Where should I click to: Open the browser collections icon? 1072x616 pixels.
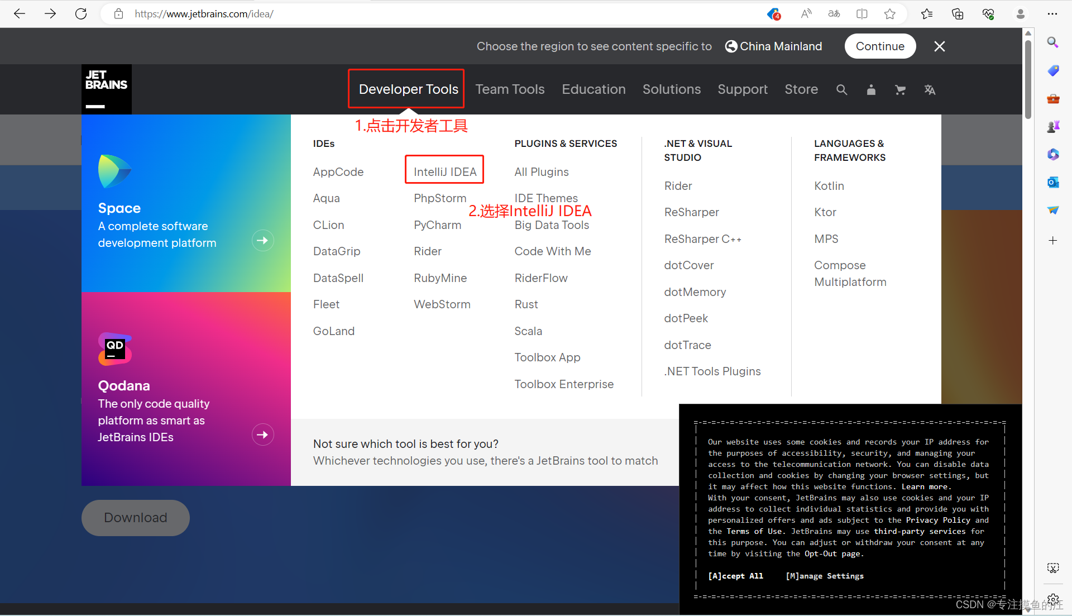958,14
